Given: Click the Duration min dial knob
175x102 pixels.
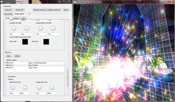Looking at the screenshot, I should point(14,28).
